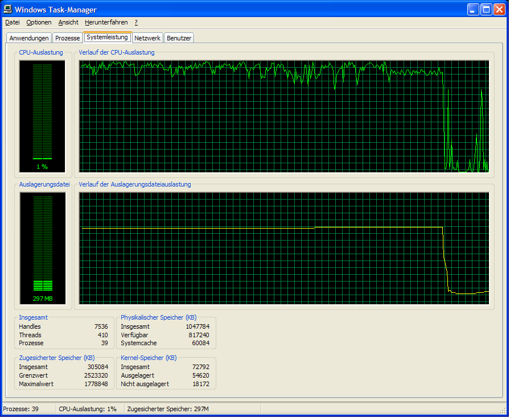Open the Datei menu

point(13,23)
